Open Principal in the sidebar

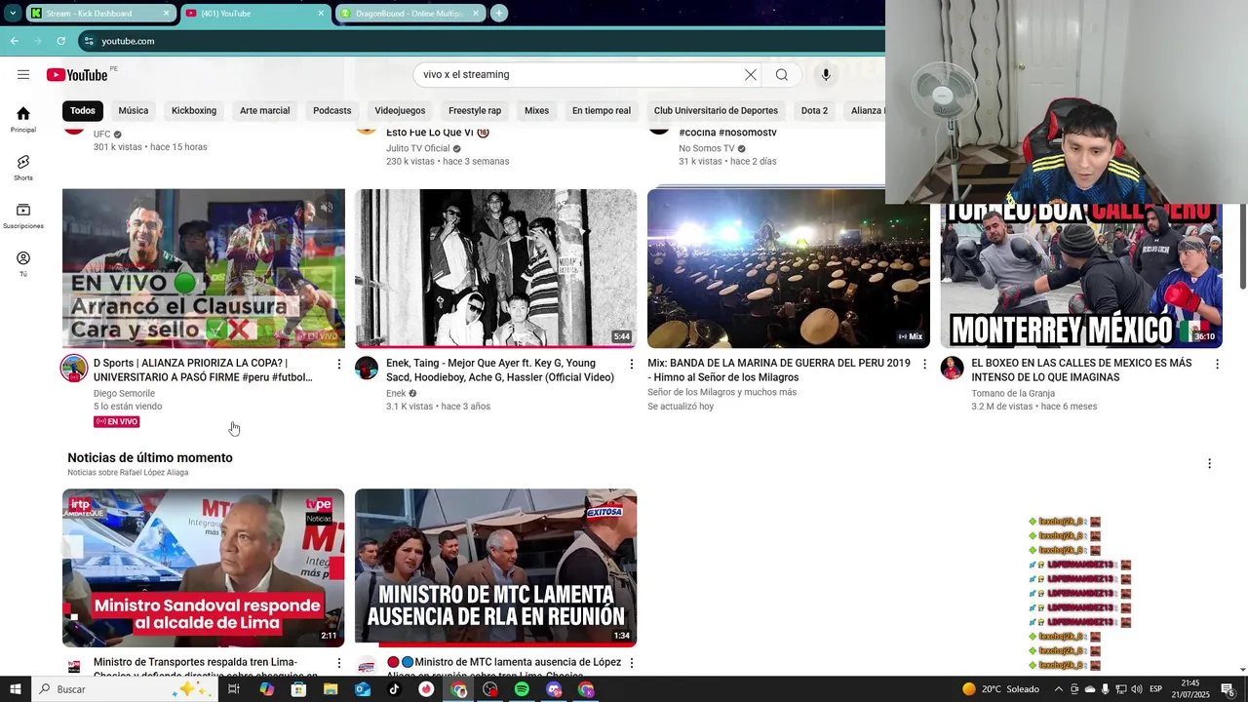[x=23, y=119]
